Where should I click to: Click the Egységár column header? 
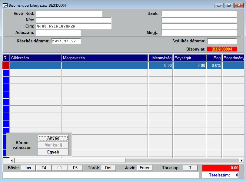[190, 58]
